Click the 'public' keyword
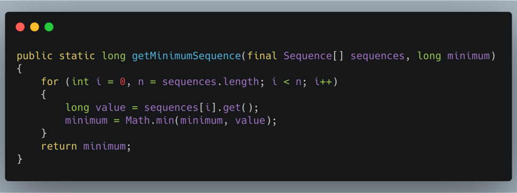 coord(34,56)
